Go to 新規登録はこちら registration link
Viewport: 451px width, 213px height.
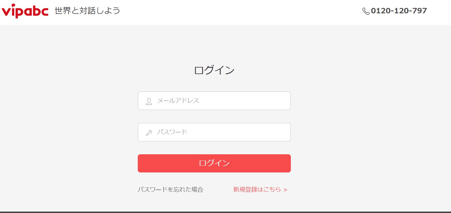257,189
